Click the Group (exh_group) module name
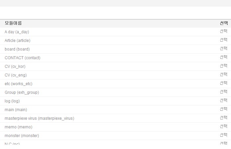 coord(22,92)
